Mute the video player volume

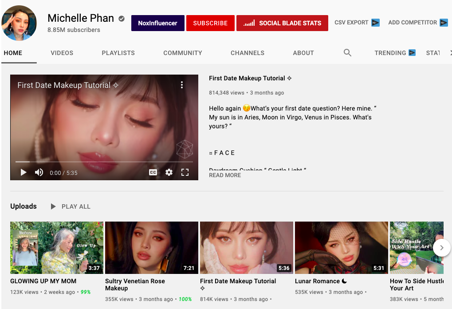[x=39, y=172]
